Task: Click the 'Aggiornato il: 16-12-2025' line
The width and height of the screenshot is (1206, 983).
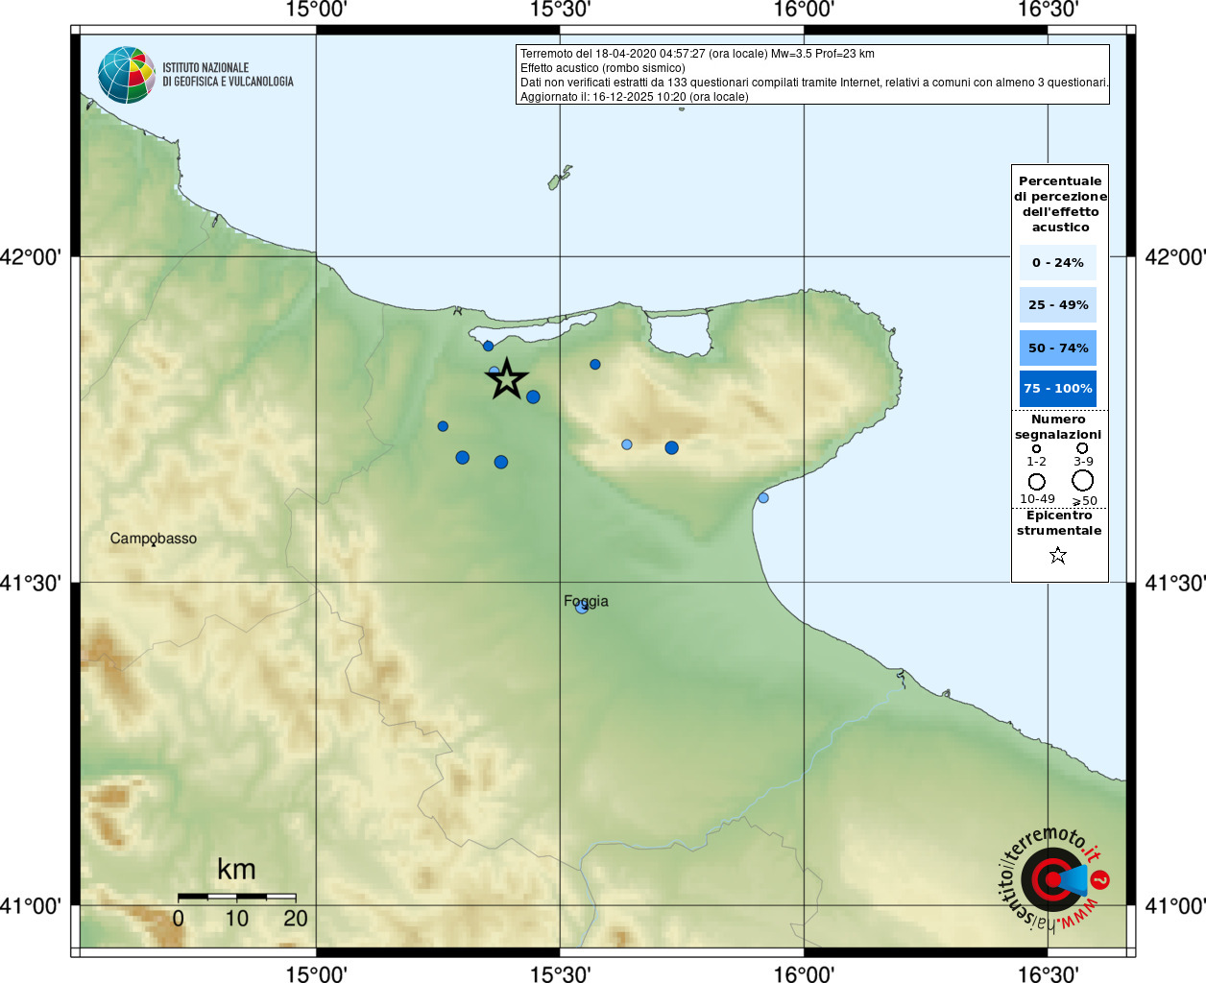Action: click(x=634, y=97)
